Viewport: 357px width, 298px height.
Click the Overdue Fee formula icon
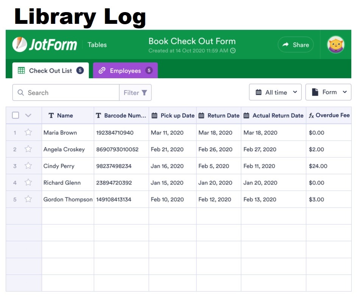[311, 115]
